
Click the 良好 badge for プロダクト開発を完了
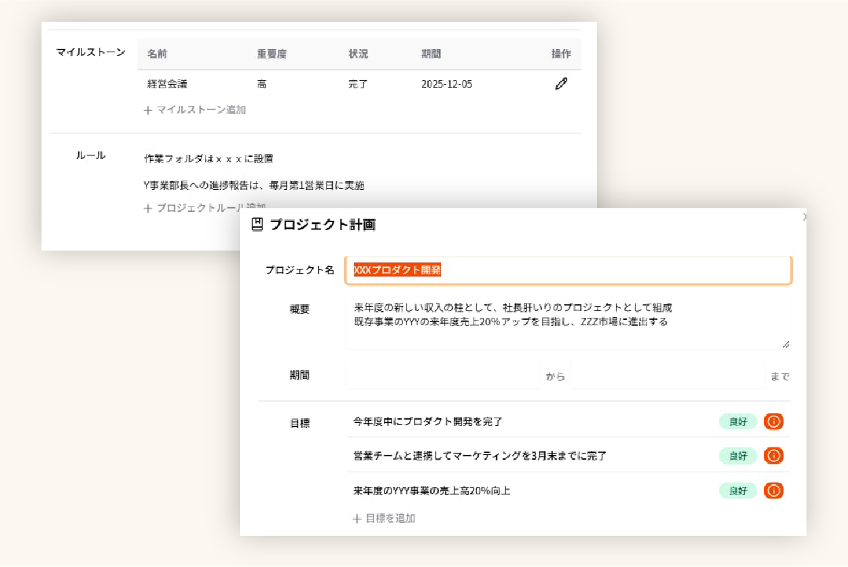738,422
